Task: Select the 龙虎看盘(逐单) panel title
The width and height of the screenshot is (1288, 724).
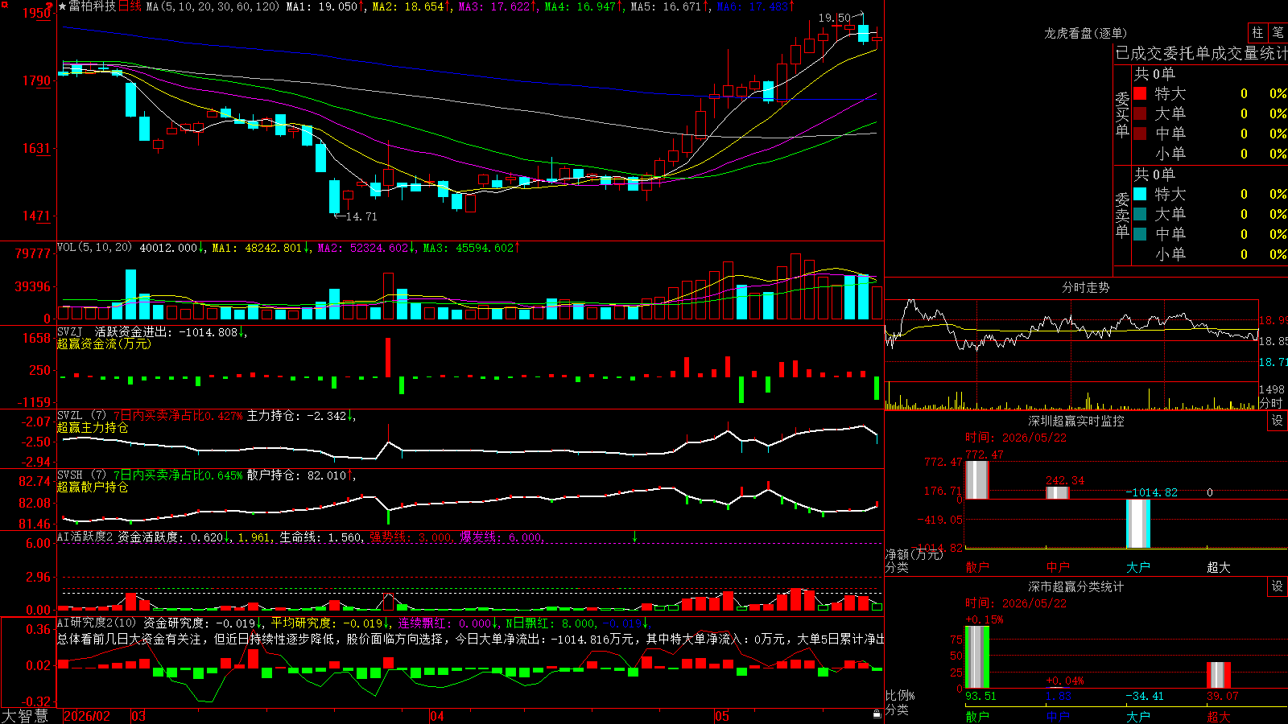Action: [1085, 33]
